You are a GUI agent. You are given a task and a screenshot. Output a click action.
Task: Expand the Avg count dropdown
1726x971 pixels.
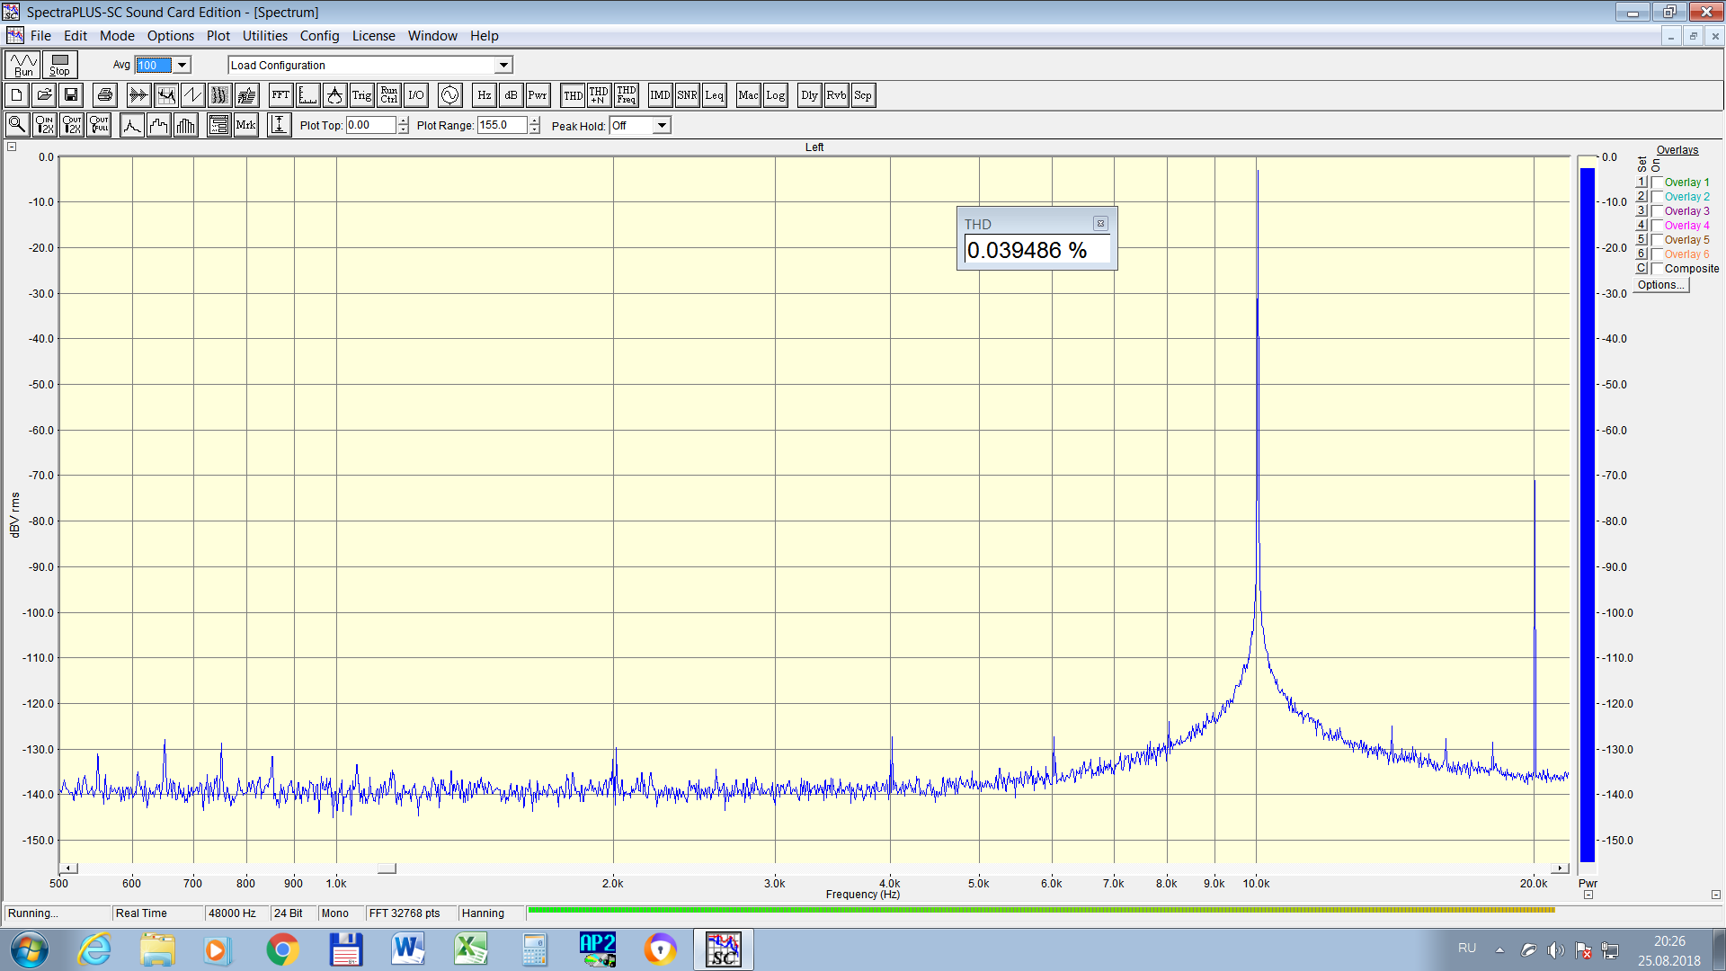tap(182, 65)
